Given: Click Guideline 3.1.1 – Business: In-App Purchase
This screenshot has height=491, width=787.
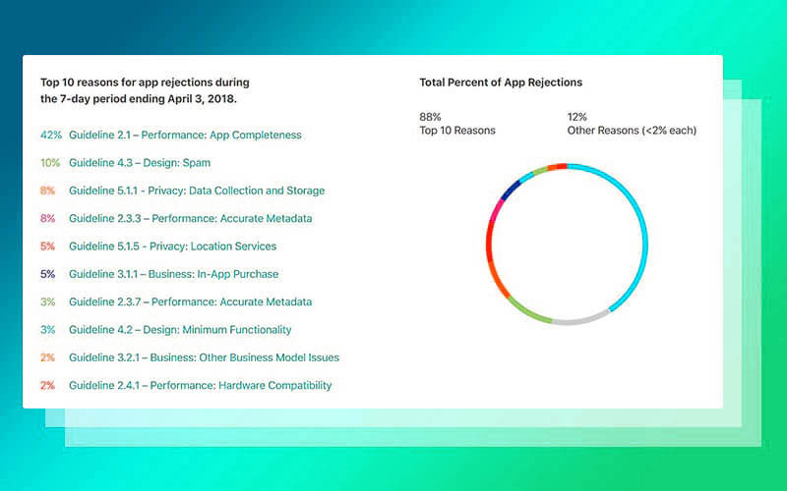Looking at the screenshot, I should click(x=174, y=274).
